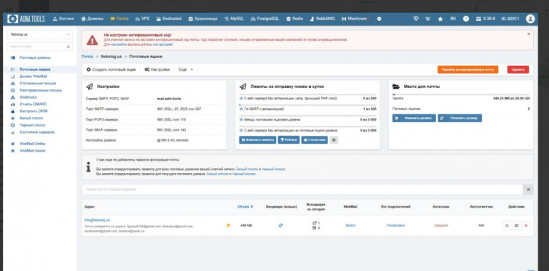Image resolution: width=549 pixels, height=271 pixels.
Task: Click the ADM.TOOLS logo
Action: 26,19
